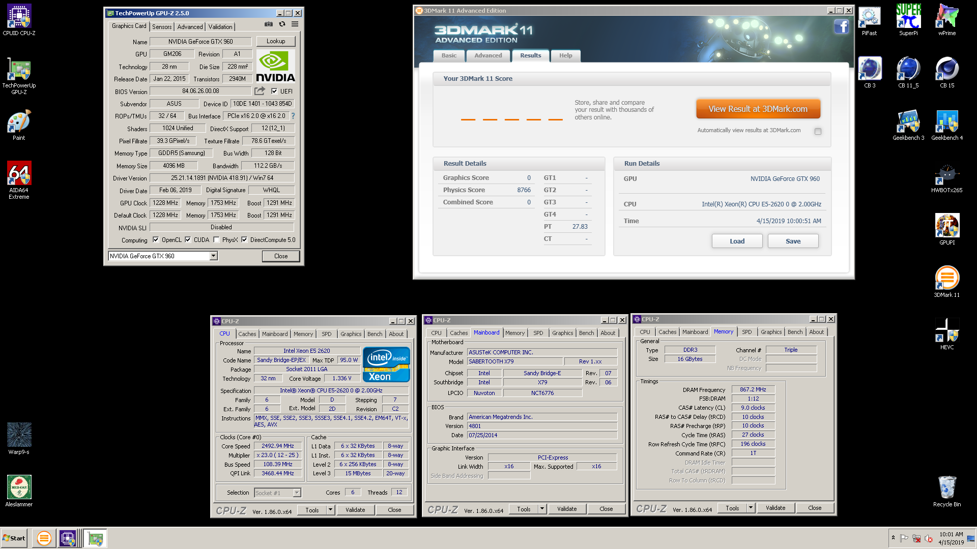
Task: Click Validate in the CPU-Z CPU window
Action: tap(355, 510)
